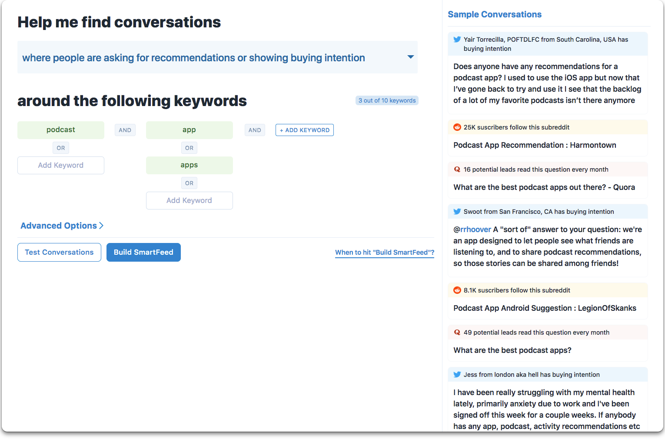The image size is (665, 439).
Task: Expand Advanced Options chevron
Action: 101,226
